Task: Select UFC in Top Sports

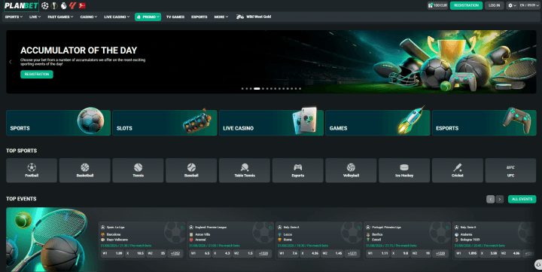Action: pos(510,170)
